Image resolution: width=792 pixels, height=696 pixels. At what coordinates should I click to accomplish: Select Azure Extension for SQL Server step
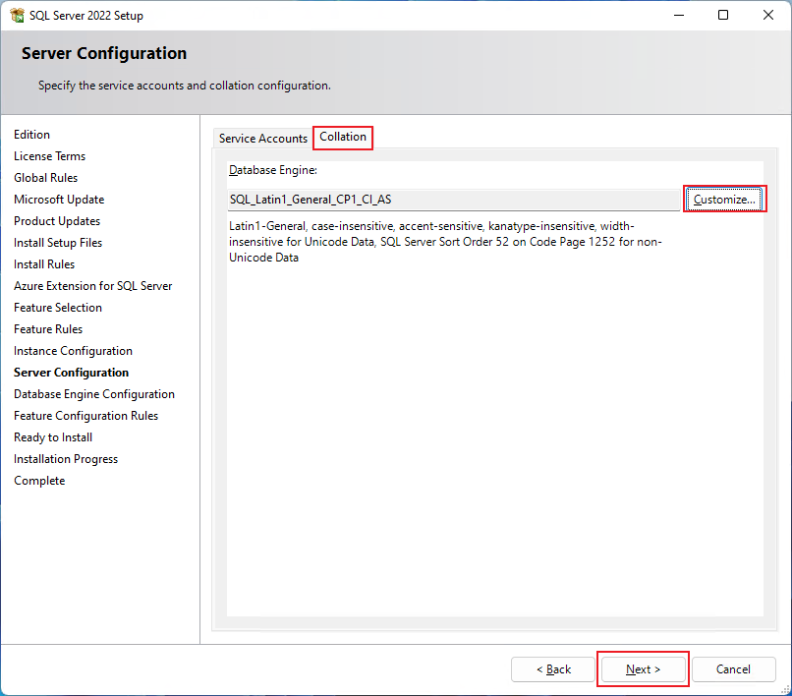93,286
